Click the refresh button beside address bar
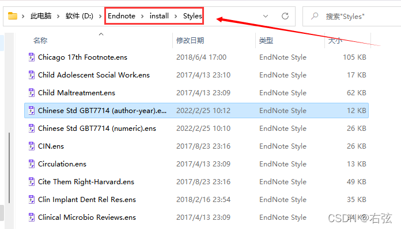The width and height of the screenshot is (401, 229). click(285, 16)
